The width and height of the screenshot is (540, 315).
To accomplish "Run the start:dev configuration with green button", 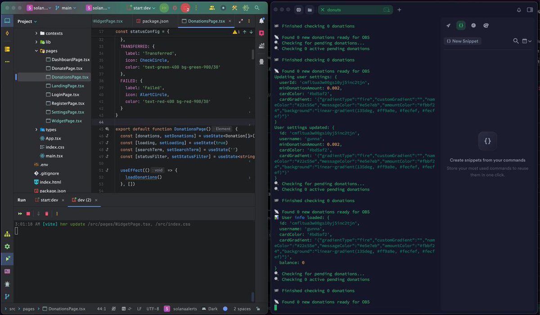I will coord(164,8).
